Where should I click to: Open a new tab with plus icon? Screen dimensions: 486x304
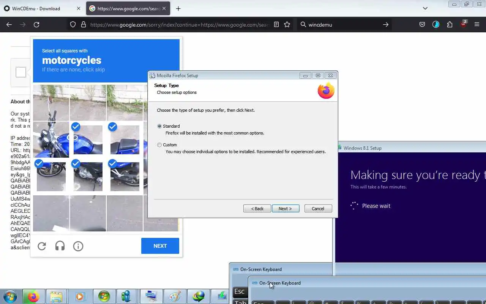point(178,8)
